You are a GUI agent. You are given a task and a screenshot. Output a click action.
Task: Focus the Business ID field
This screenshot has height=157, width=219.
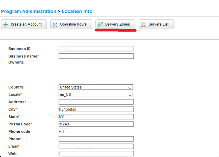tap(96, 49)
